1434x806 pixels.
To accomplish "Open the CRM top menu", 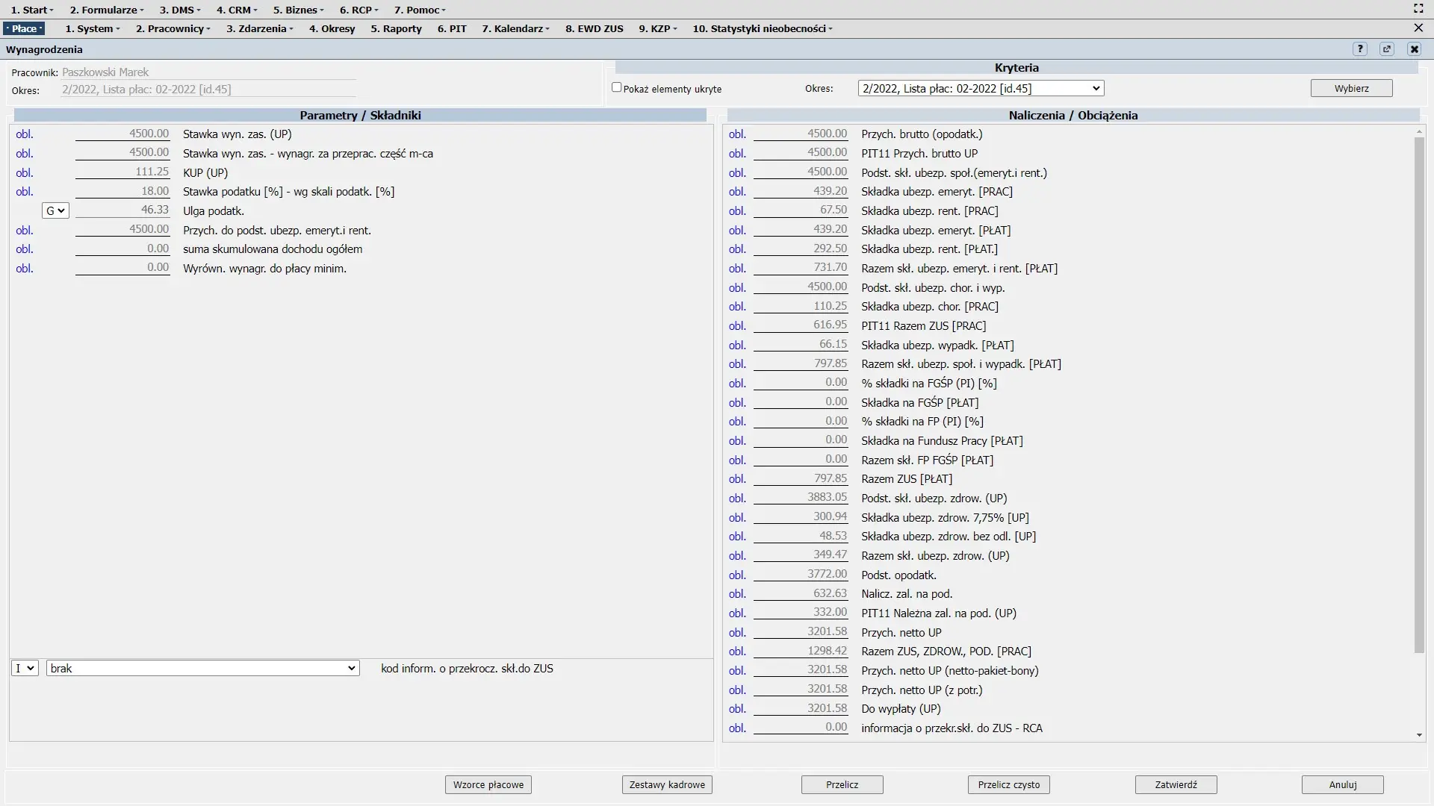I will (237, 10).
